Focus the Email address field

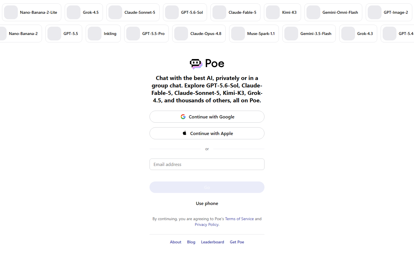click(x=207, y=164)
